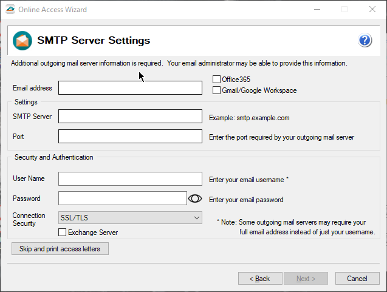Minimize the wizard window
Screen dimensions: 387x292
click(x=317, y=10)
